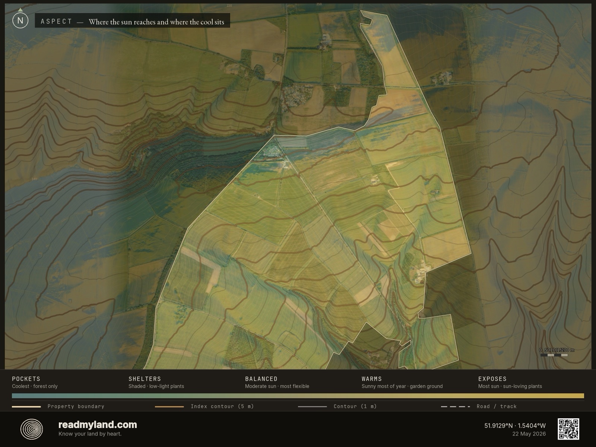Click 'Index contour (5 m)' legend label
This screenshot has height=447, width=596.
tap(222, 406)
